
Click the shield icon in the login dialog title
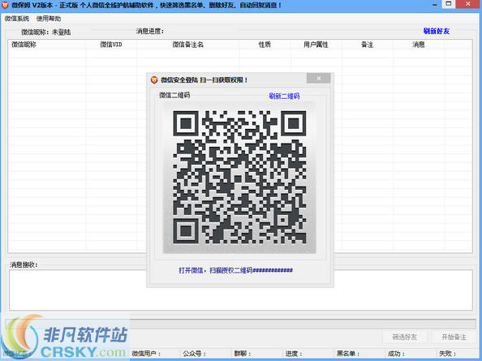coord(154,80)
